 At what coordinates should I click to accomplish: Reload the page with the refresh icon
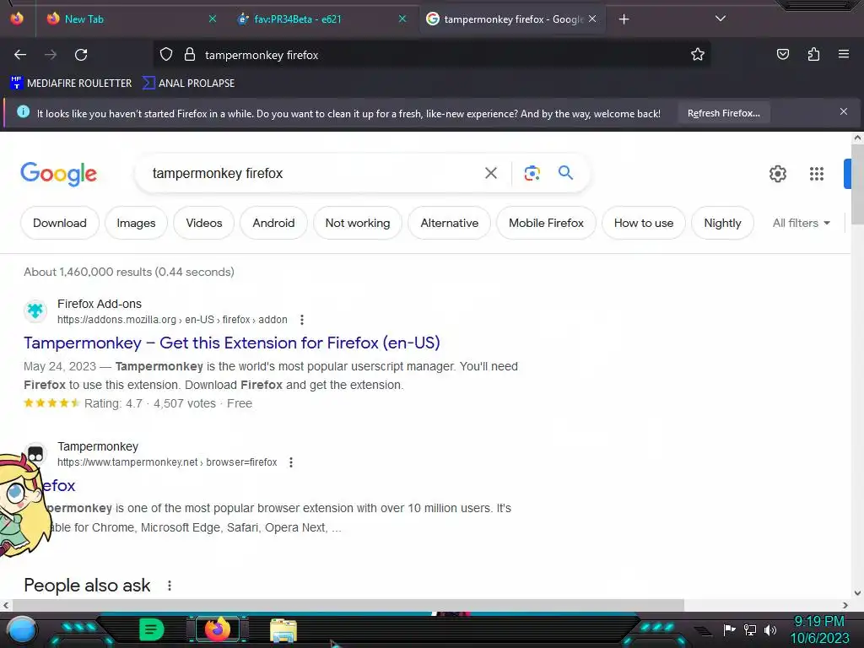pos(81,55)
